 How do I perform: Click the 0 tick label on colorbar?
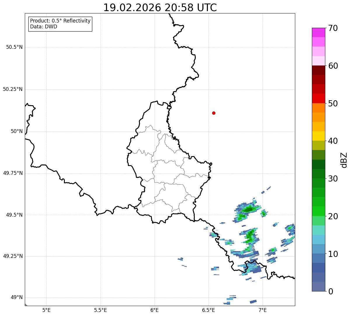331,291
